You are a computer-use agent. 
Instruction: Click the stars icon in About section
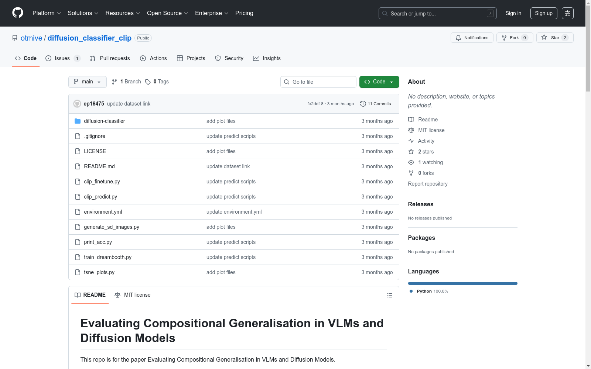click(411, 152)
